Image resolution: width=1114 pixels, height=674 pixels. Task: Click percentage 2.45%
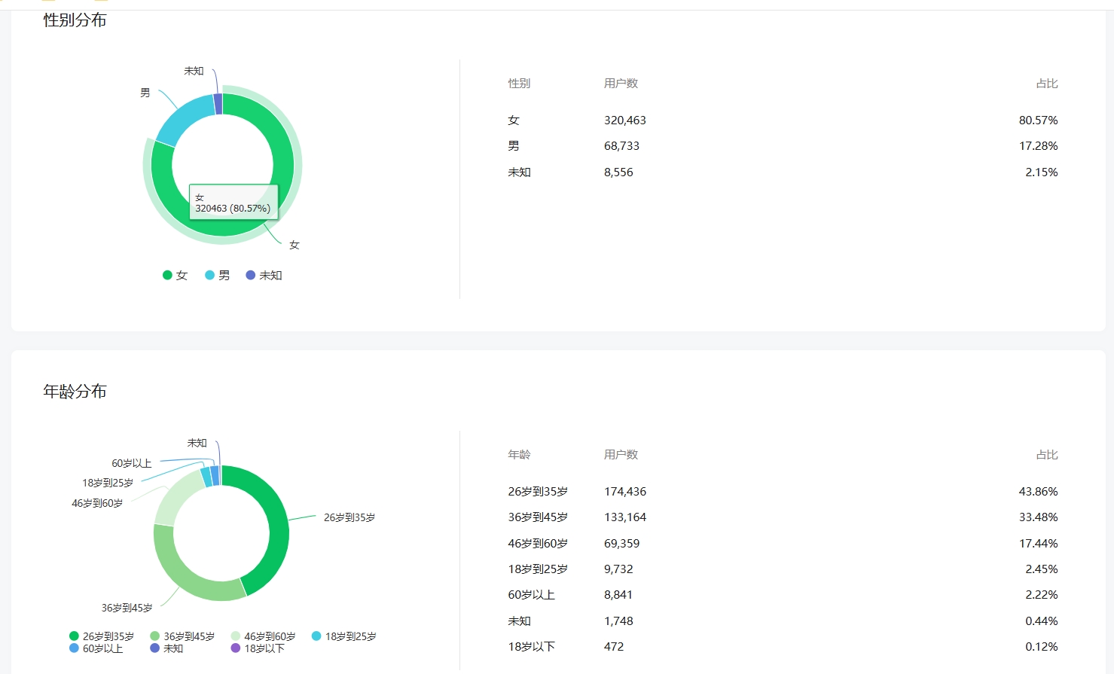click(1041, 569)
